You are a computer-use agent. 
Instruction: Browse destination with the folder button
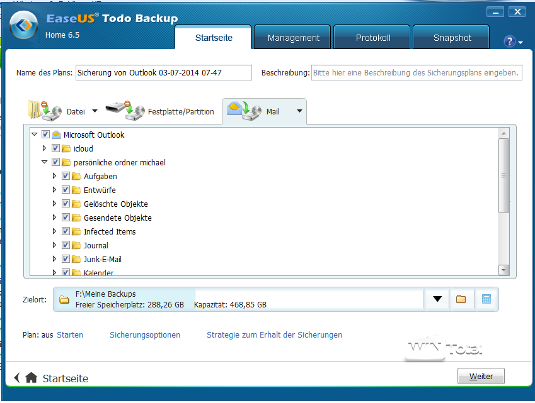click(x=461, y=299)
